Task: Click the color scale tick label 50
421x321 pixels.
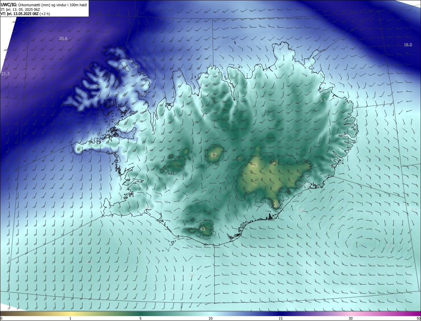Action: (x=418, y=318)
